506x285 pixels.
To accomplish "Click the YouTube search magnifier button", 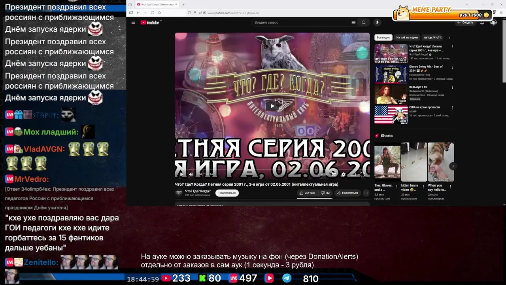I will coord(364,23).
